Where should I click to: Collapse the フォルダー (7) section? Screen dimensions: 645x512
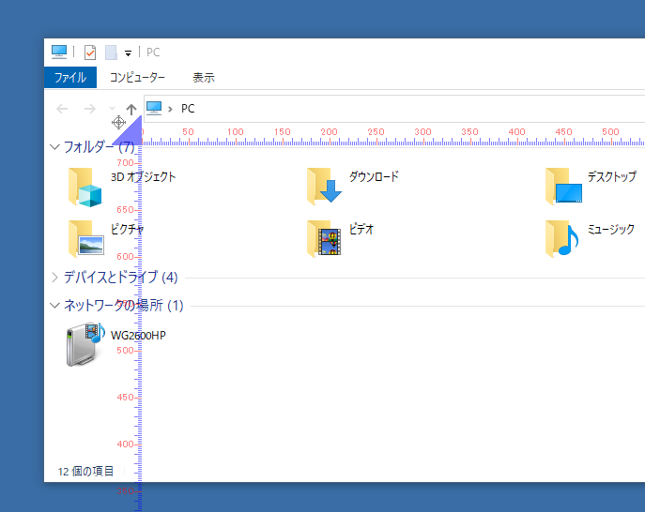(x=54, y=147)
